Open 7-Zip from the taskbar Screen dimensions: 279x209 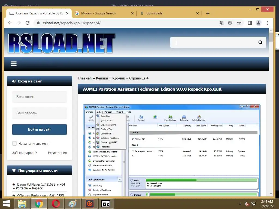click(106, 204)
